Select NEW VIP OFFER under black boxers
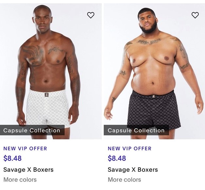Image resolution: width=205 pixels, height=190 pixels. (130, 149)
